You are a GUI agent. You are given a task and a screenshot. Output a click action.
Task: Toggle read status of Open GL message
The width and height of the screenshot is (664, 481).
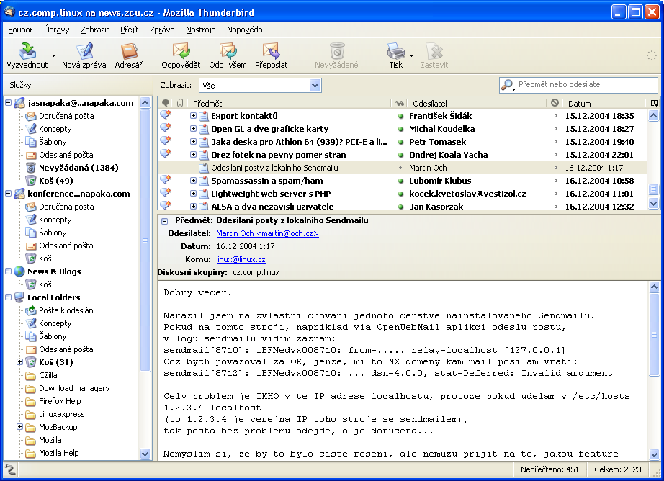pos(401,129)
